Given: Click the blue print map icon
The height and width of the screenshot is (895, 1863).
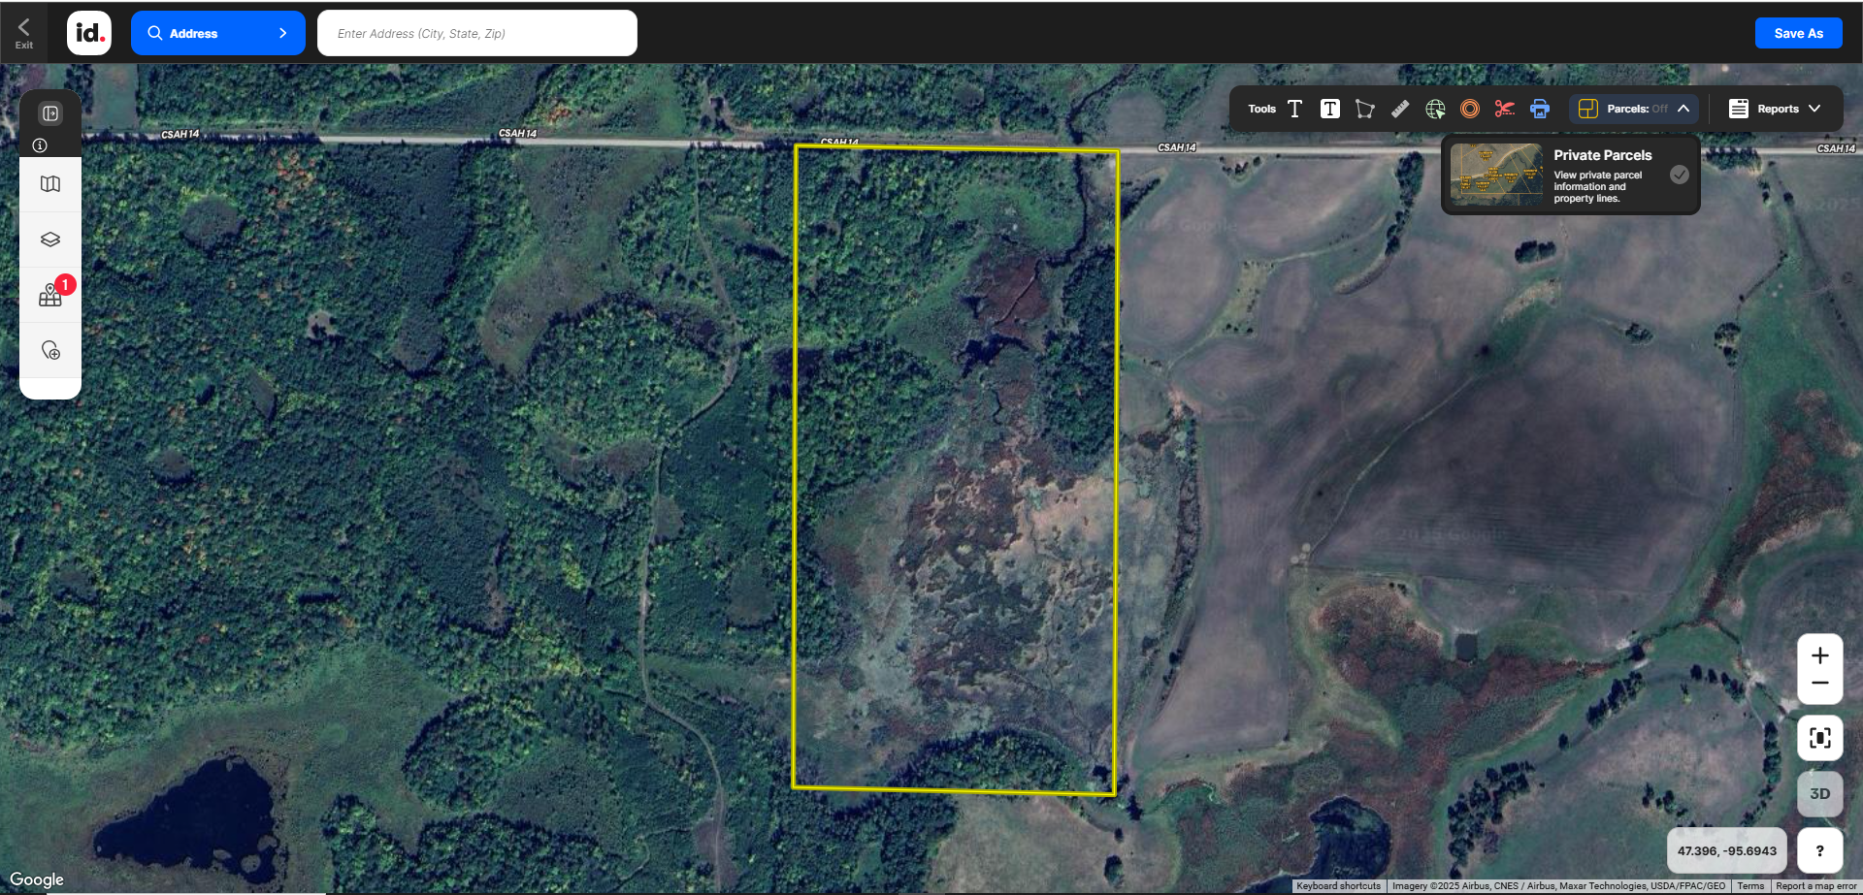Looking at the screenshot, I should [x=1540, y=109].
